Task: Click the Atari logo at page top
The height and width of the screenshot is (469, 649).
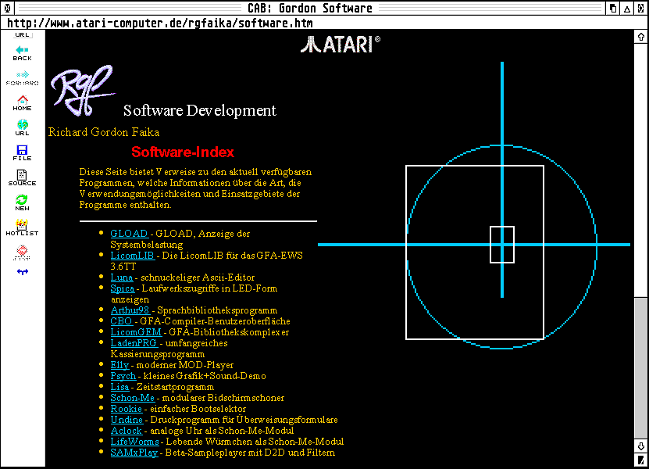Action: pyautogui.click(x=341, y=45)
